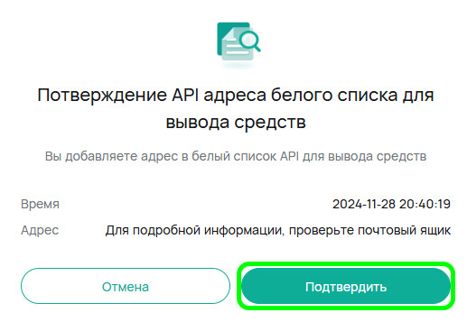Click the document search illustration icon
The width and height of the screenshot is (467, 331).
pos(238,41)
